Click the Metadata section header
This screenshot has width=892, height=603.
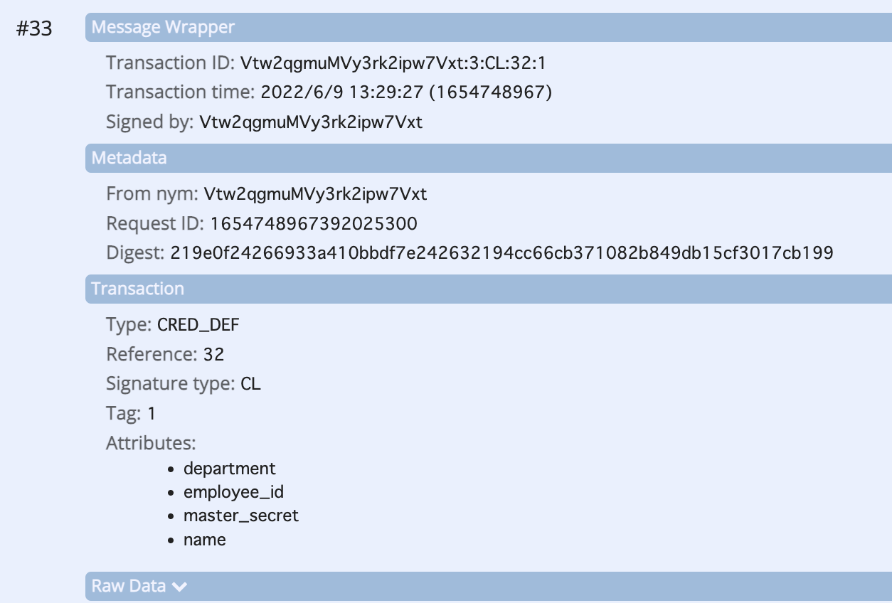pos(489,158)
